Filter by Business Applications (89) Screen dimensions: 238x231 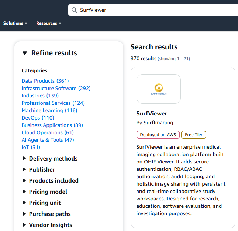point(52,125)
